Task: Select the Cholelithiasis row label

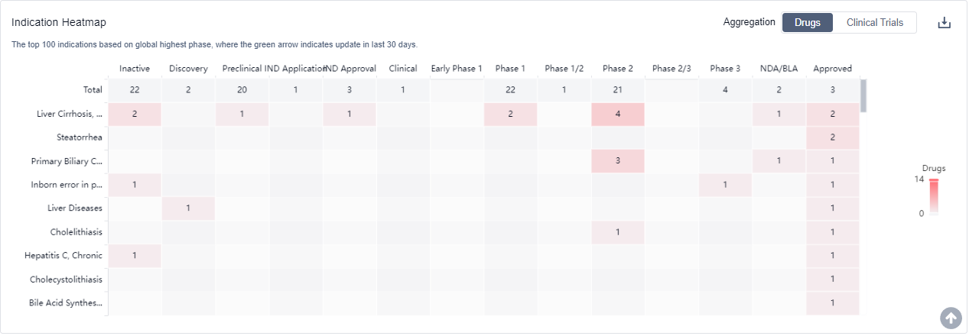Action: click(76, 232)
